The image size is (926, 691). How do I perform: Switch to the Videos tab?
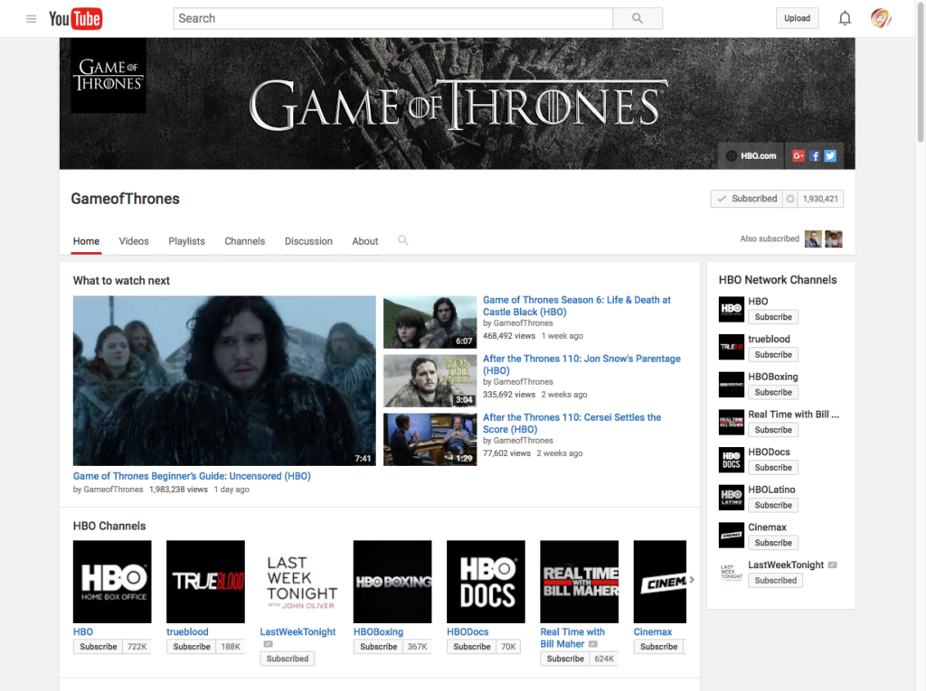click(x=134, y=241)
